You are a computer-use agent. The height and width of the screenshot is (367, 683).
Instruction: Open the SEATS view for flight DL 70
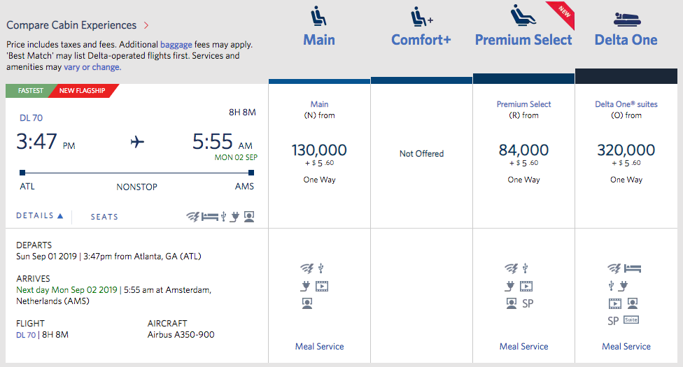click(104, 217)
